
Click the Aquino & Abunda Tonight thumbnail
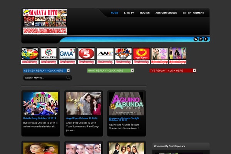(127, 104)
